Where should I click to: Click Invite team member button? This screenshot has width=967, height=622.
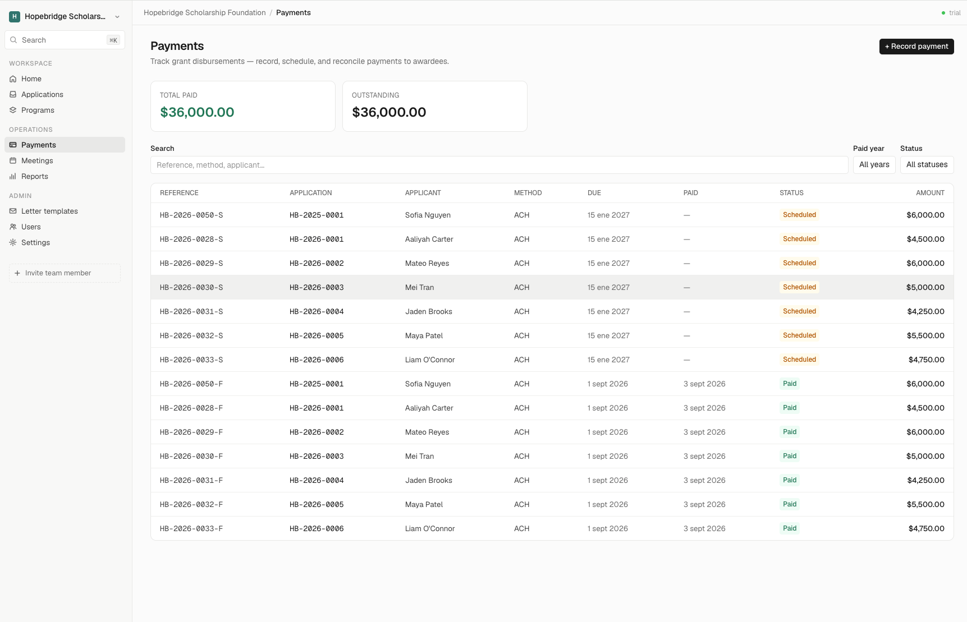click(x=65, y=273)
